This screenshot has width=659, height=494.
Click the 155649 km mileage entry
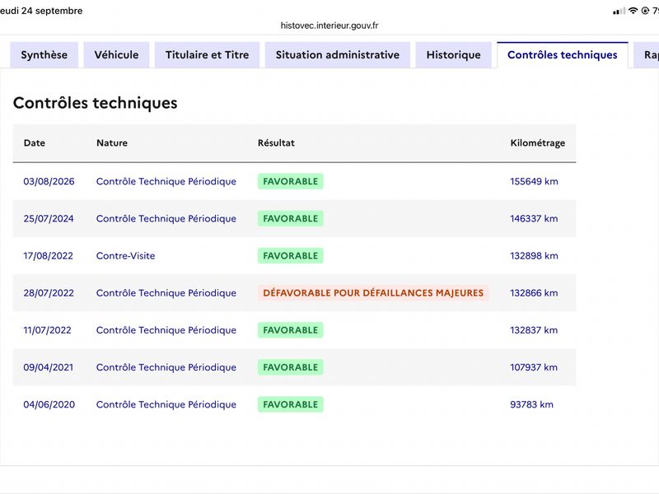click(x=534, y=181)
